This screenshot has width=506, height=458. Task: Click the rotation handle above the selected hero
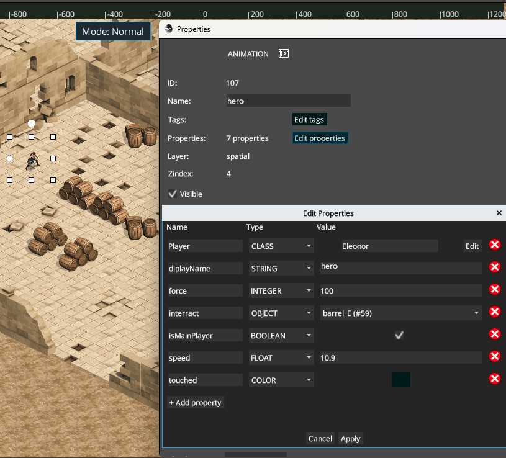tap(31, 123)
